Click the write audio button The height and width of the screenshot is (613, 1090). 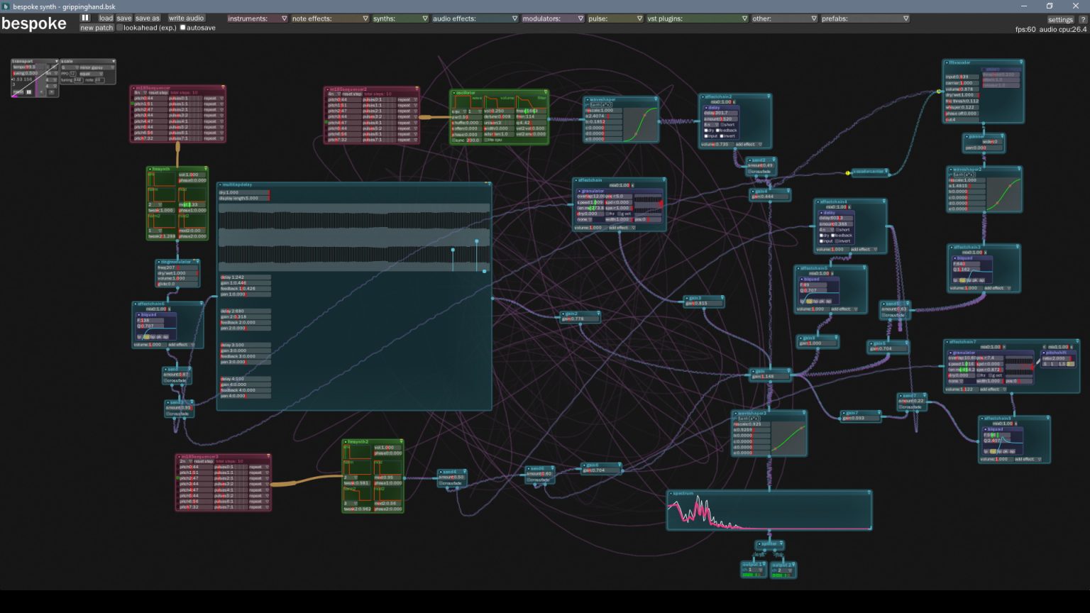(x=186, y=18)
